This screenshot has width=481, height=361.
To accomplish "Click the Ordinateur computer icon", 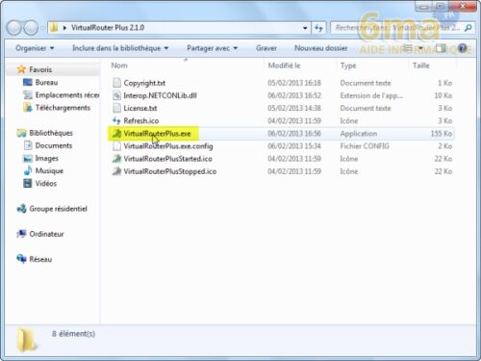I will (21, 234).
